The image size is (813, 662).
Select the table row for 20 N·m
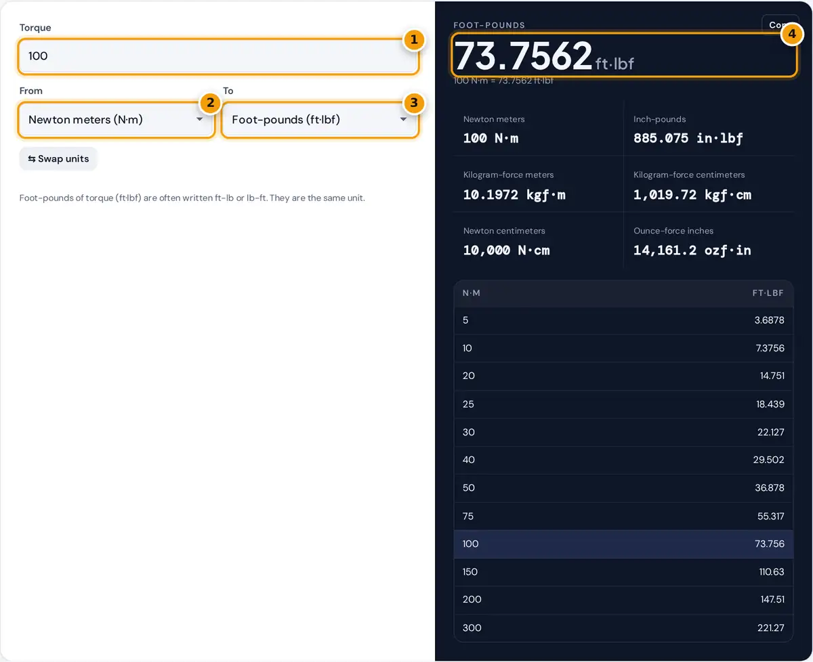(623, 376)
